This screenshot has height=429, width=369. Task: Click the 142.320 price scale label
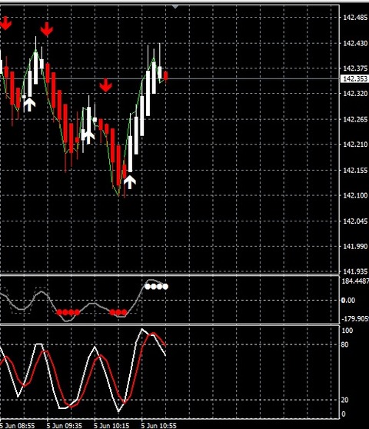click(x=355, y=94)
